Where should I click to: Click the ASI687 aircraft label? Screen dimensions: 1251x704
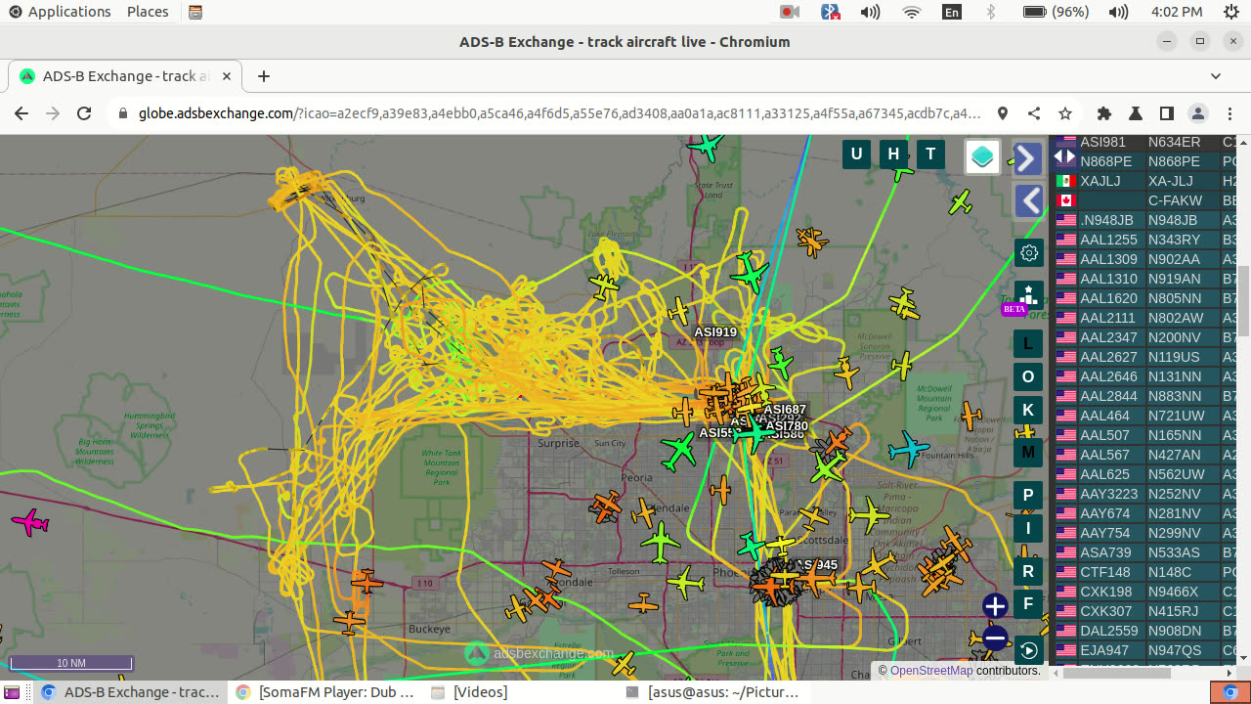click(x=785, y=410)
